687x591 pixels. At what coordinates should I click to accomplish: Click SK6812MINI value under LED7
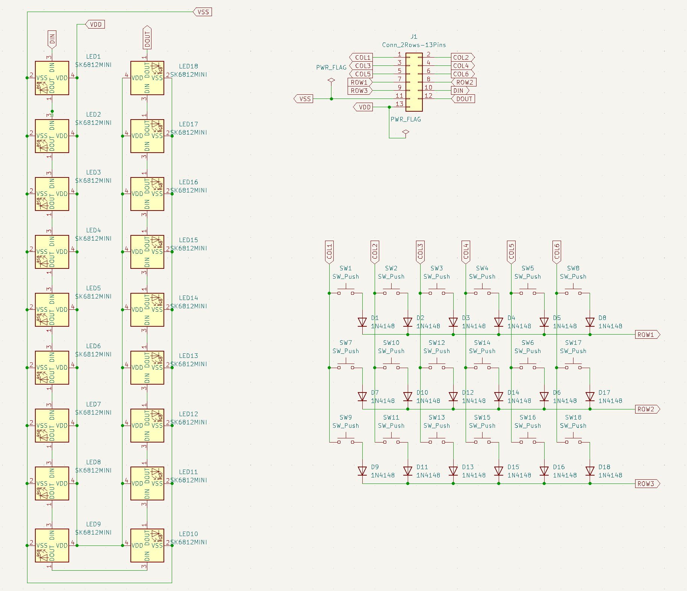click(94, 412)
